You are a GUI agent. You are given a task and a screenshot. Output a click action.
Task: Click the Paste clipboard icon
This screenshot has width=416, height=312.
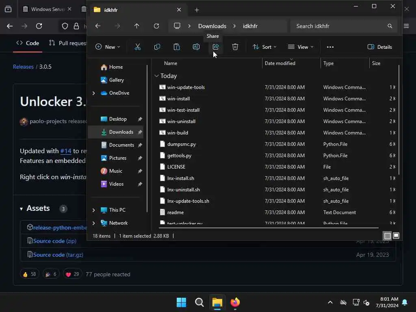(176, 47)
